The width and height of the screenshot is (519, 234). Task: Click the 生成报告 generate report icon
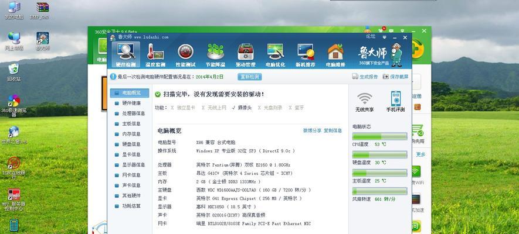tap(355, 77)
